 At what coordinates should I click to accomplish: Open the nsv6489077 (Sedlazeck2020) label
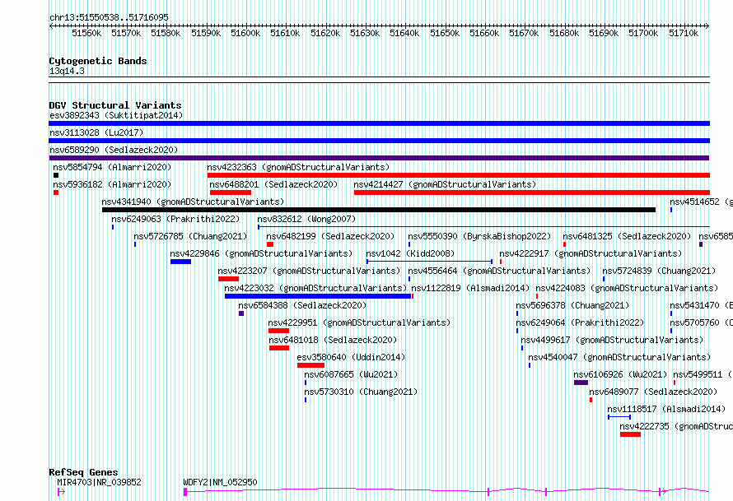click(653, 392)
